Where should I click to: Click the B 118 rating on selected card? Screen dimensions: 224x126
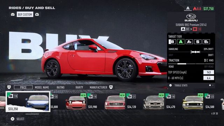pyautogui.click(x=13, y=96)
